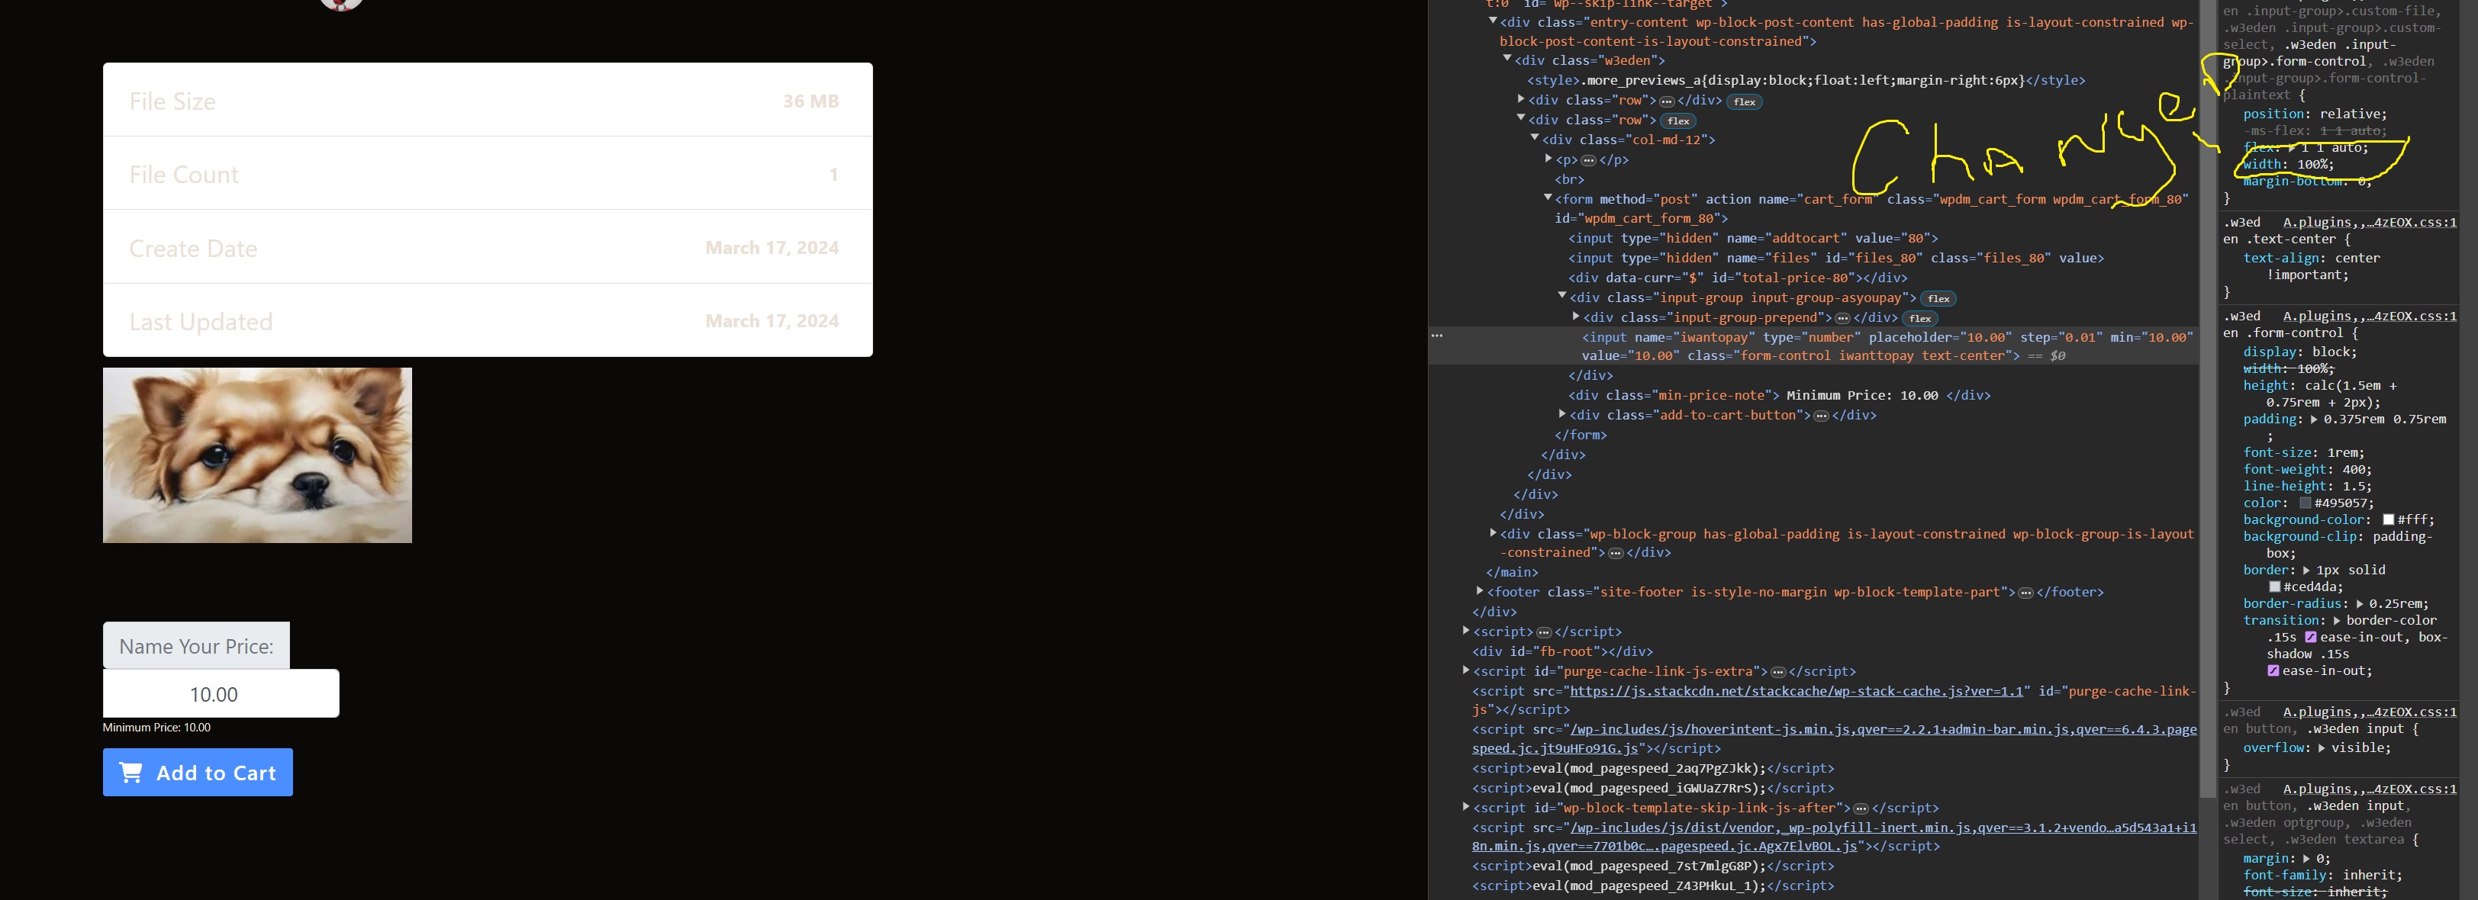Viewport: 2478px width, 900px height.
Task: Expand ellipsis in add-to-cart-button div
Action: coord(1821,416)
